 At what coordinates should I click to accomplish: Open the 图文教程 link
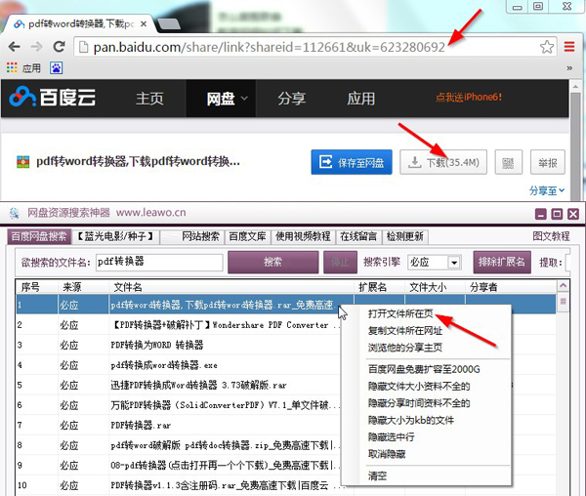(551, 236)
